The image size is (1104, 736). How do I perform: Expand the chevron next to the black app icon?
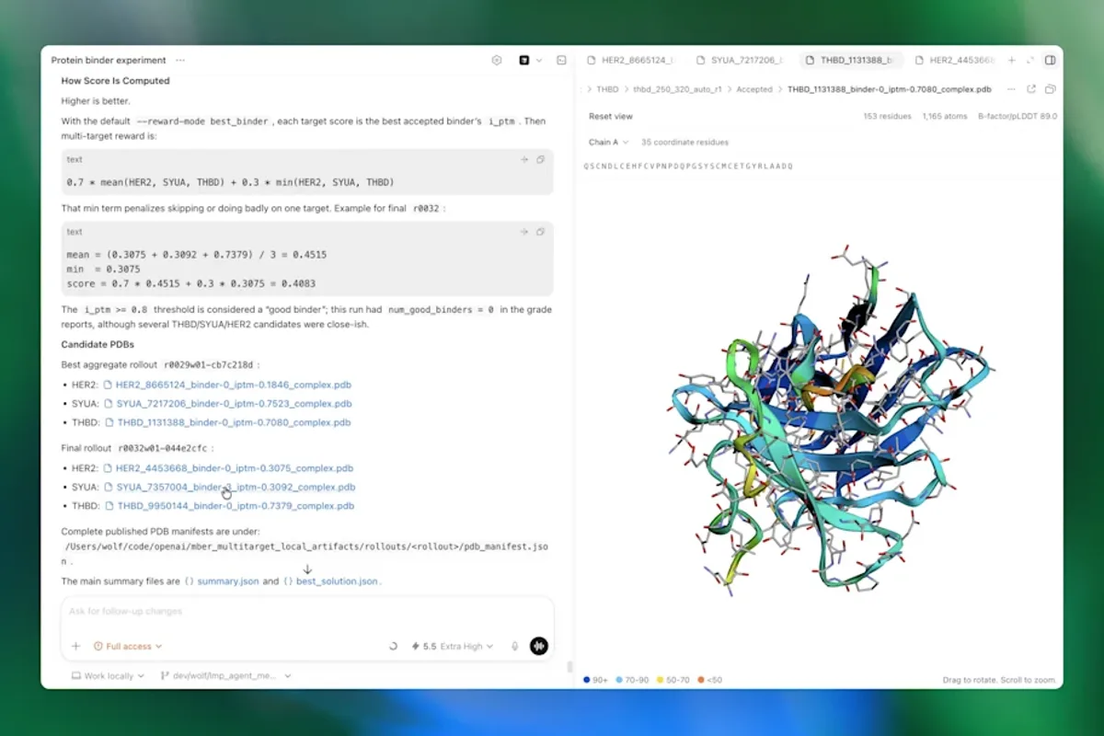539,61
